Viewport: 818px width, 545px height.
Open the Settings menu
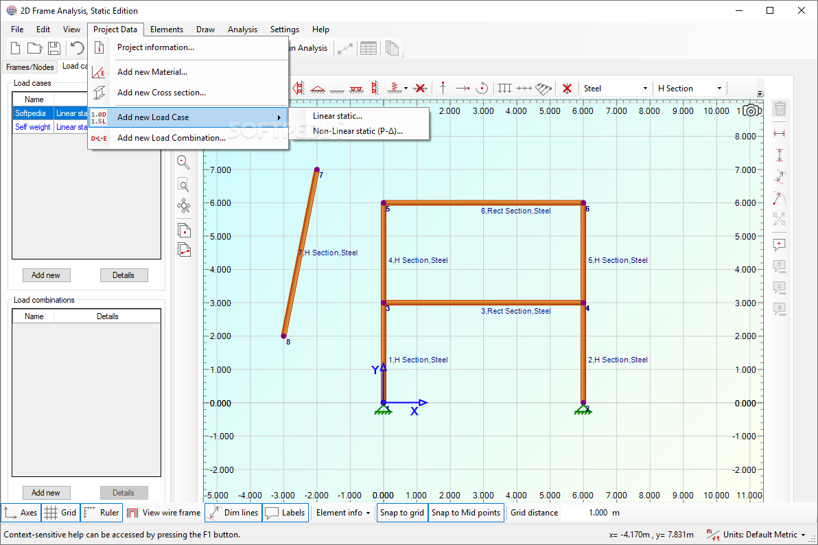click(x=284, y=30)
